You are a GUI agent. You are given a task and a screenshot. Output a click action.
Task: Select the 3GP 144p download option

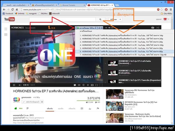click(124, 35)
